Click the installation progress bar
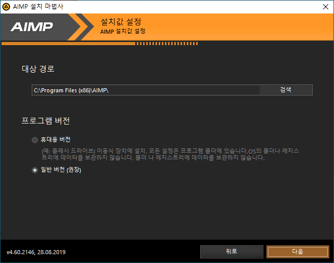Image resolution: width=334 pixels, height=263 pixels. pos(100,44)
